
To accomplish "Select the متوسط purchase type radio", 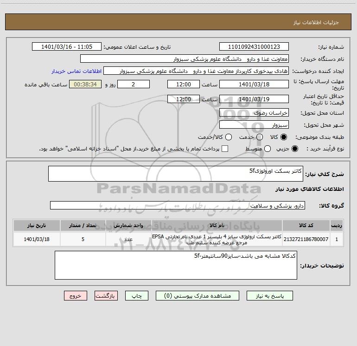I will pyautogui.click(x=268, y=149).
